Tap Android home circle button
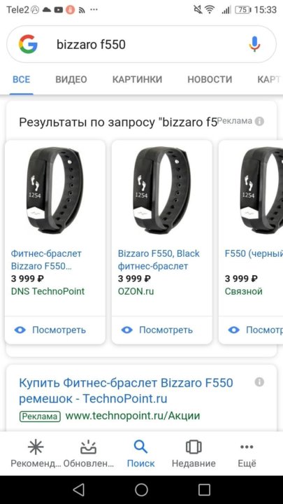The image size is (283, 504). [x=141, y=490]
